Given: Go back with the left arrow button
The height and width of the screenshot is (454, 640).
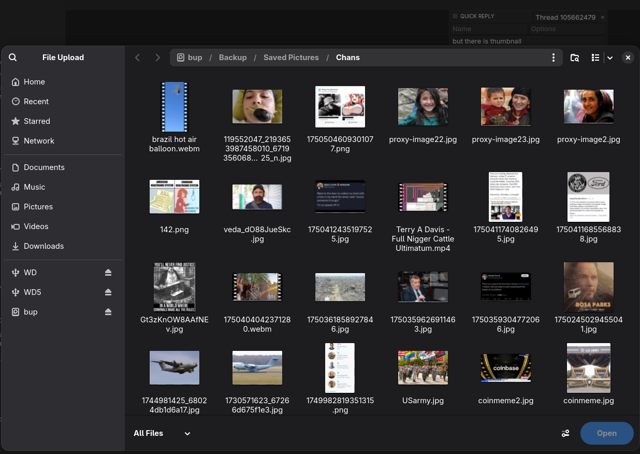Looking at the screenshot, I should pos(137,58).
